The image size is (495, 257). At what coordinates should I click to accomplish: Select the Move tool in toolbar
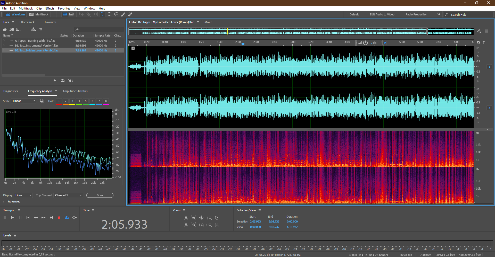pyautogui.click(x=81, y=14)
